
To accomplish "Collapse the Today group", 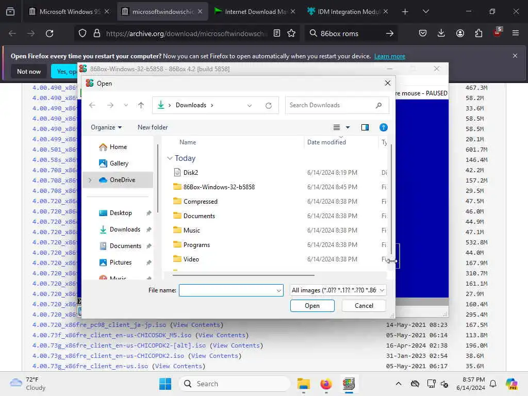I will click(170, 158).
